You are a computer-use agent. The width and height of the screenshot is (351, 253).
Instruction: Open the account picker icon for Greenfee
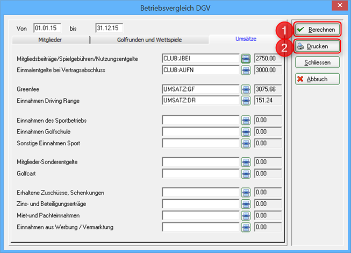[246, 89]
